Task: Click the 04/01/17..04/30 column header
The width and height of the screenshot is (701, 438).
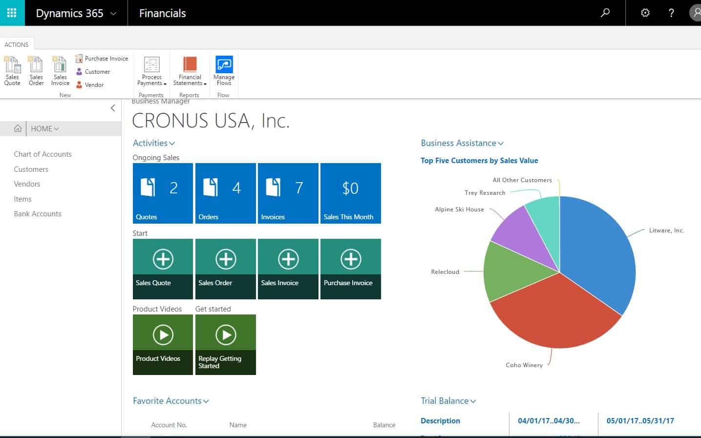Action: [549, 420]
